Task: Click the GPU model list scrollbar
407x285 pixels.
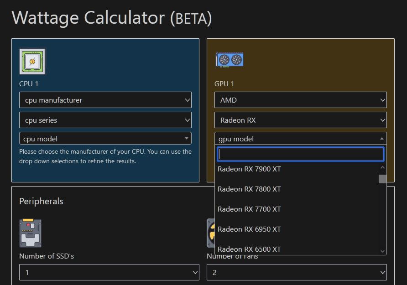Action: click(382, 179)
